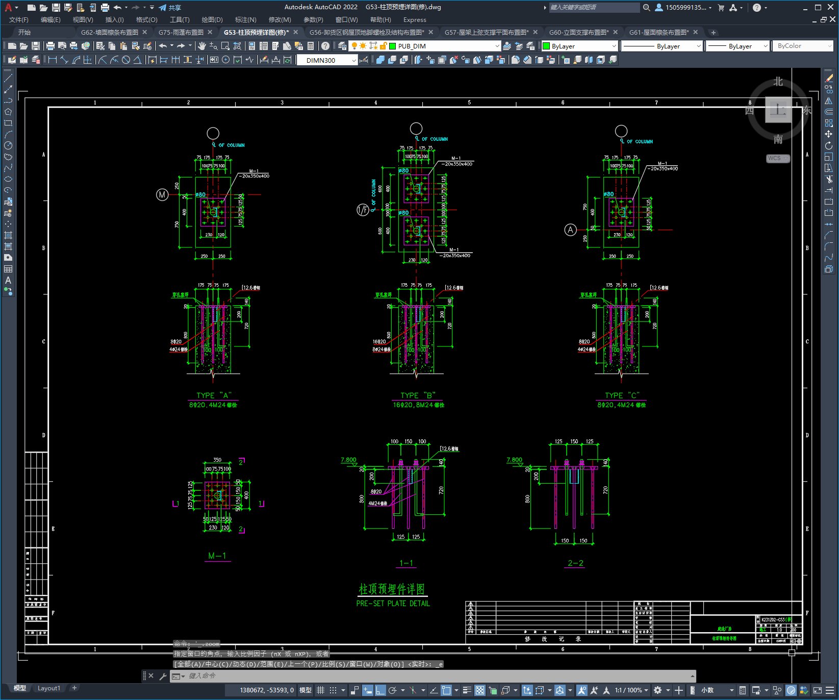Toggle transparency display in status bar
Screen dimensions: 839x700
click(x=480, y=690)
